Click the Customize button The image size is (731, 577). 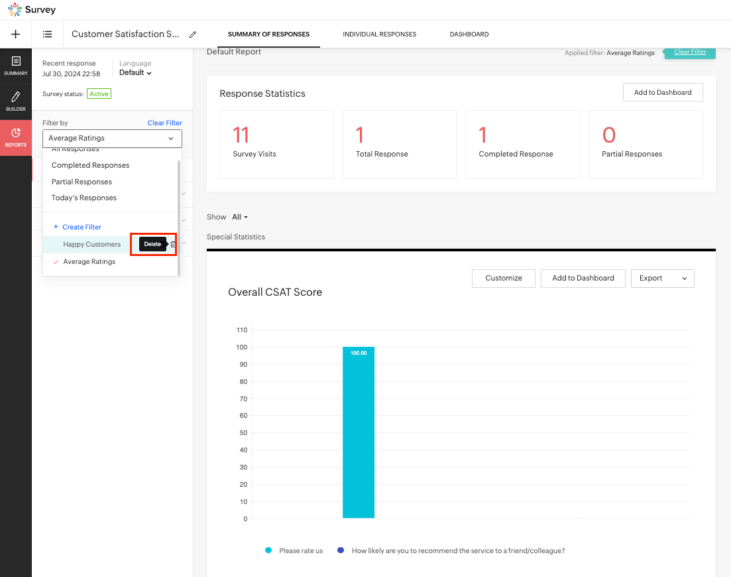[x=503, y=279]
